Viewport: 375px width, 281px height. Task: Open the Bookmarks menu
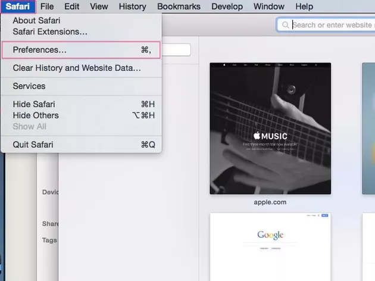click(179, 7)
